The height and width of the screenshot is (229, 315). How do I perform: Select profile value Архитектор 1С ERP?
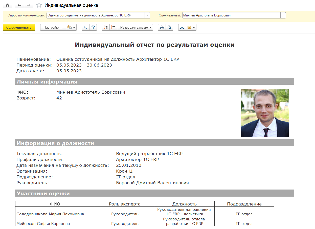click(x=138, y=159)
